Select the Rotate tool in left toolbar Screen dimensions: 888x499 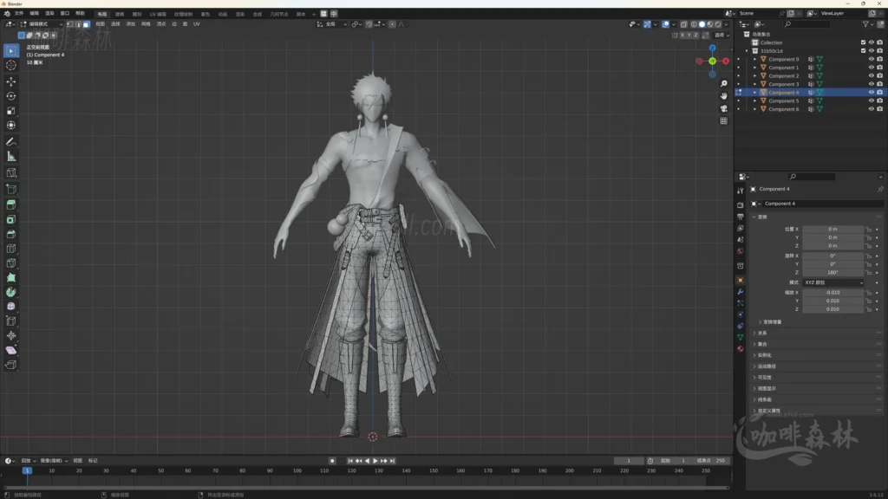click(x=11, y=96)
